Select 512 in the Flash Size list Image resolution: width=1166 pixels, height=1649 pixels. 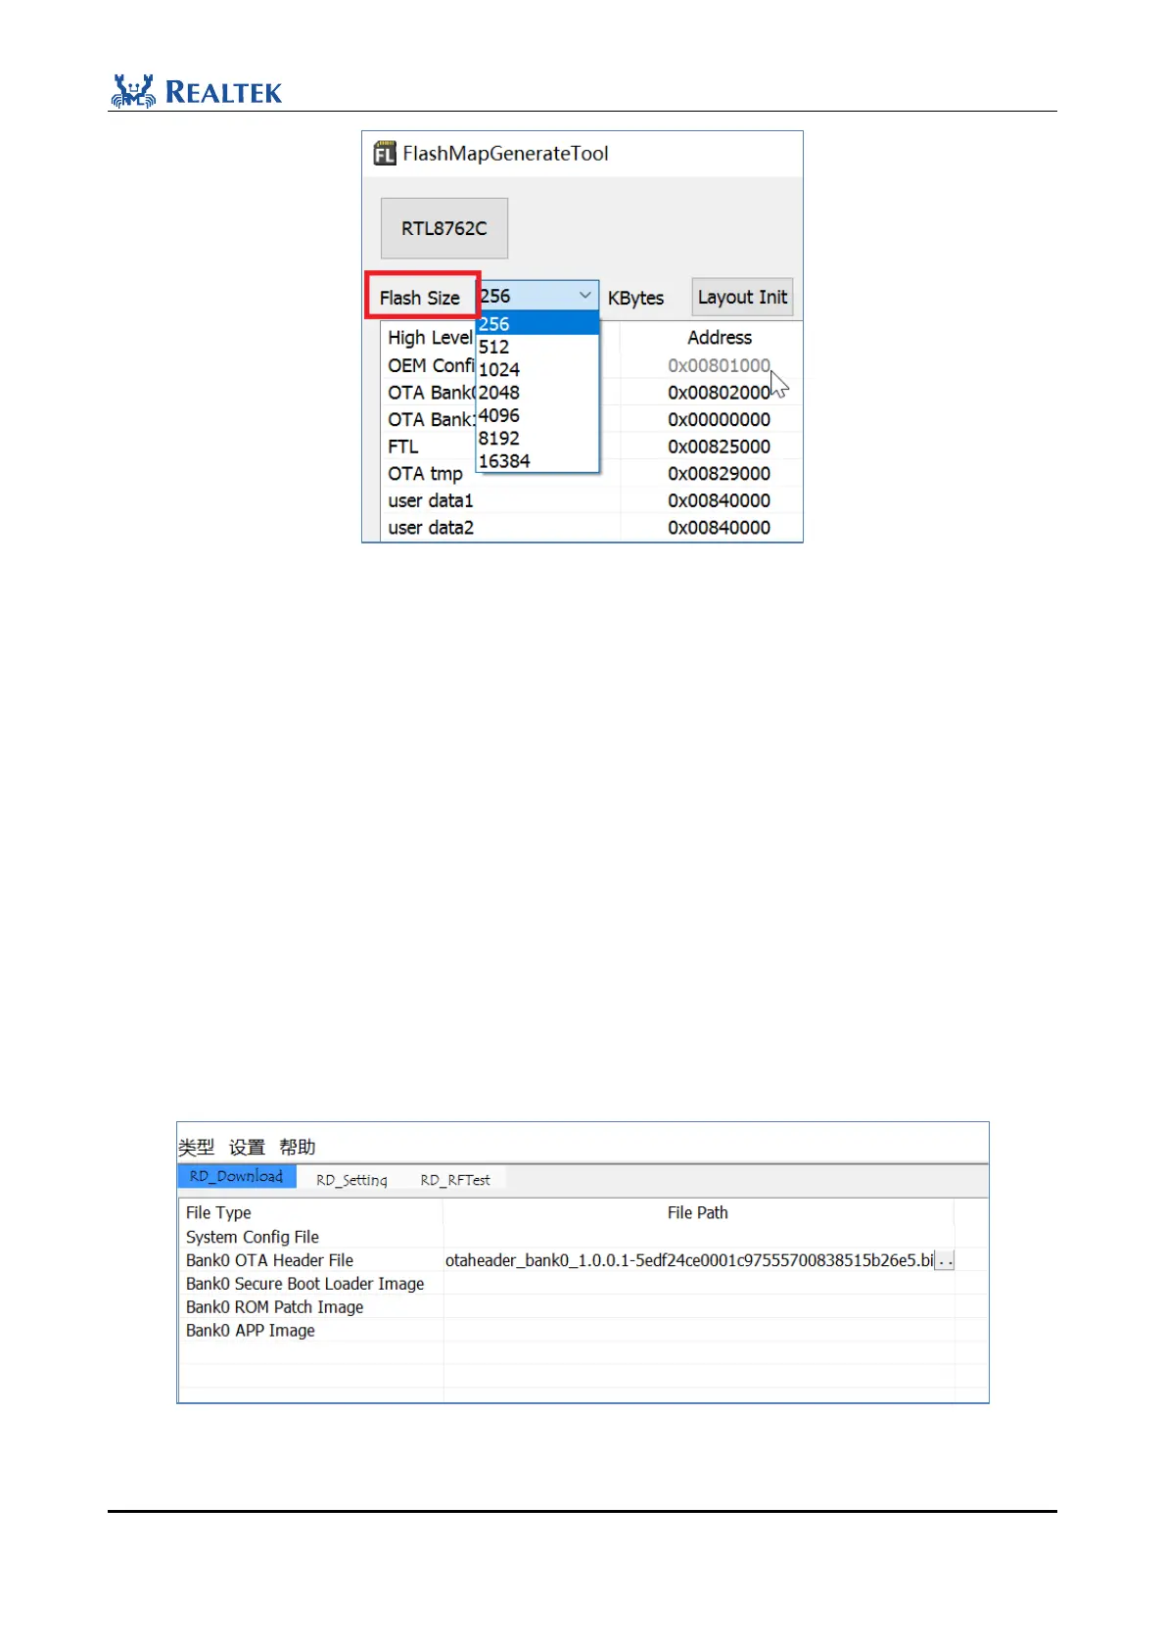pyautogui.click(x=537, y=347)
